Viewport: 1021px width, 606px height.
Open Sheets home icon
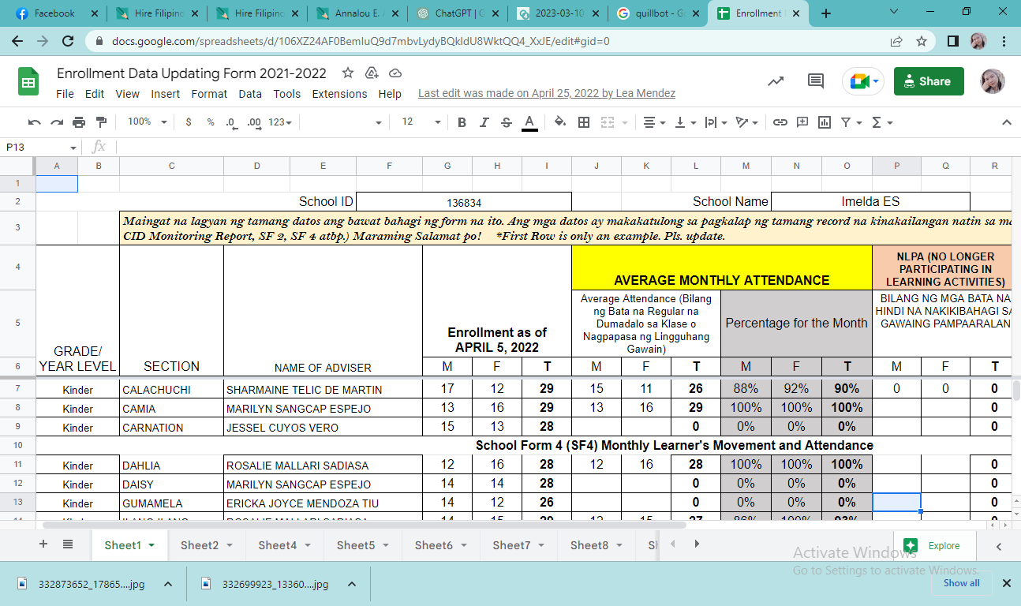pyautogui.click(x=28, y=81)
